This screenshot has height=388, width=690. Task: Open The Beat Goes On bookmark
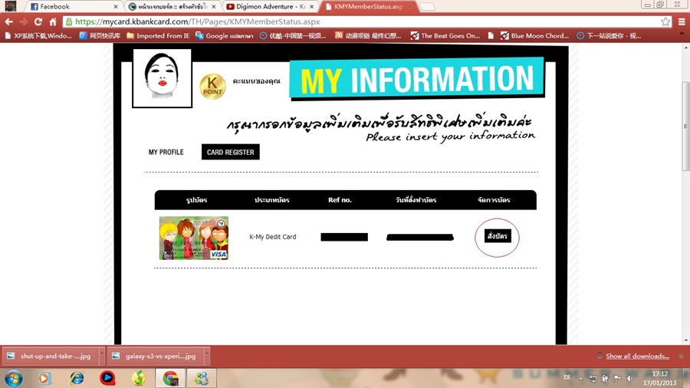[445, 35]
